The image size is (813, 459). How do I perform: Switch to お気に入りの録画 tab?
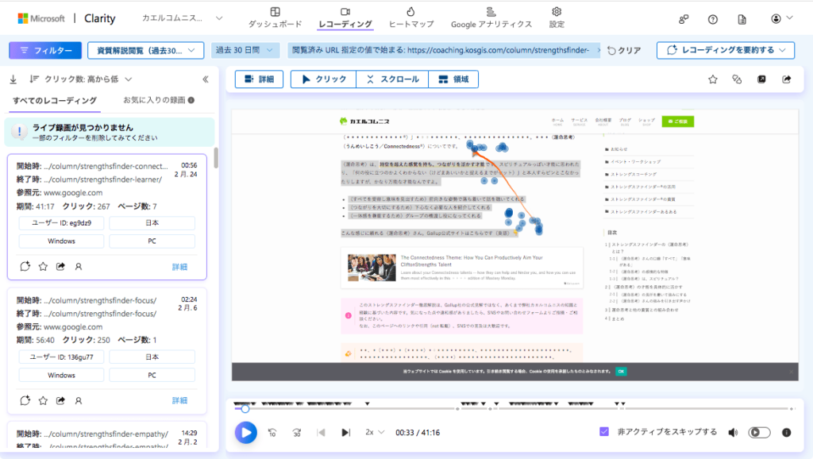pyautogui.click(x=159, y=100)
